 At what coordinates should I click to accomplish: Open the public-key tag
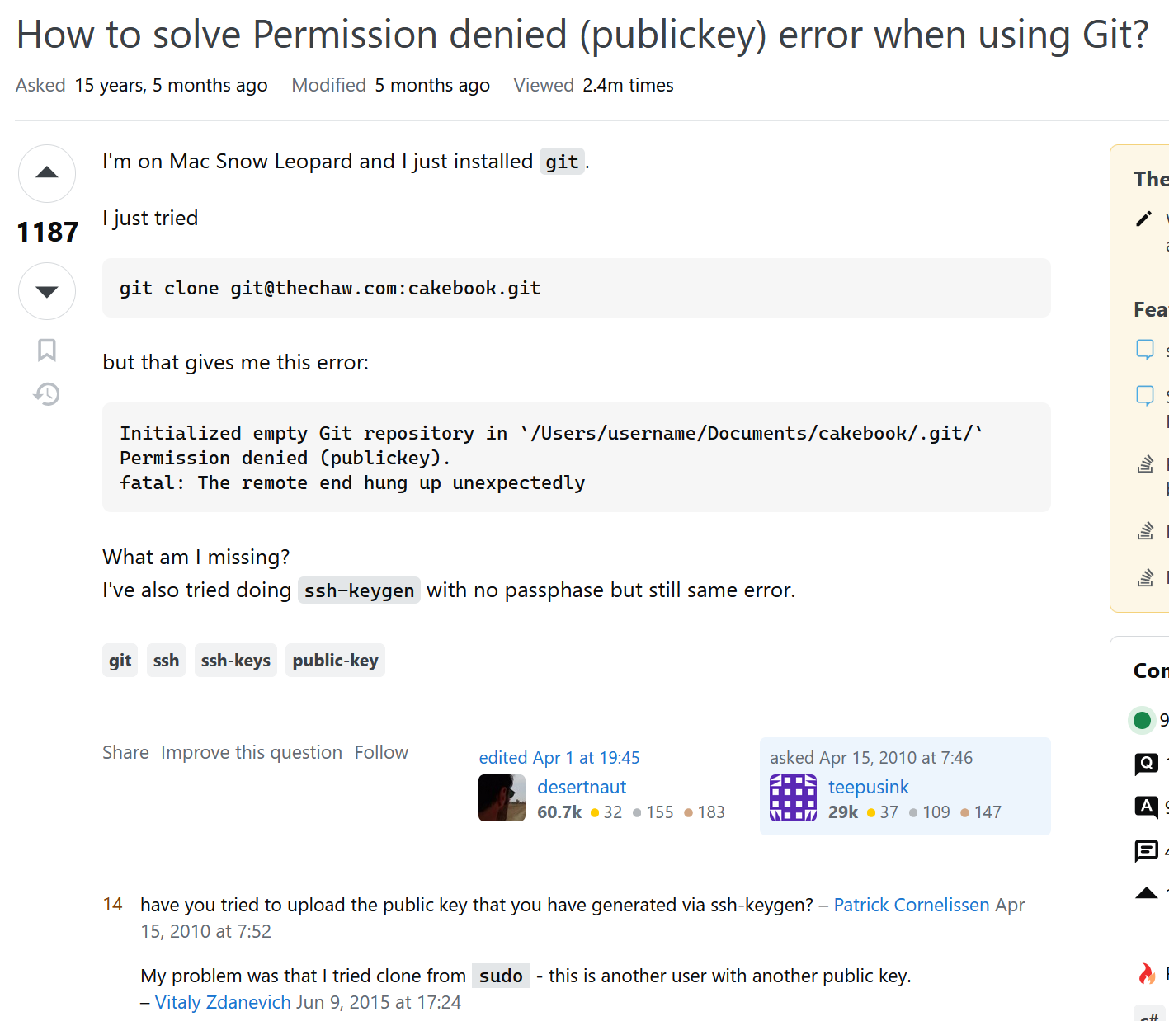tap(335, 661)
